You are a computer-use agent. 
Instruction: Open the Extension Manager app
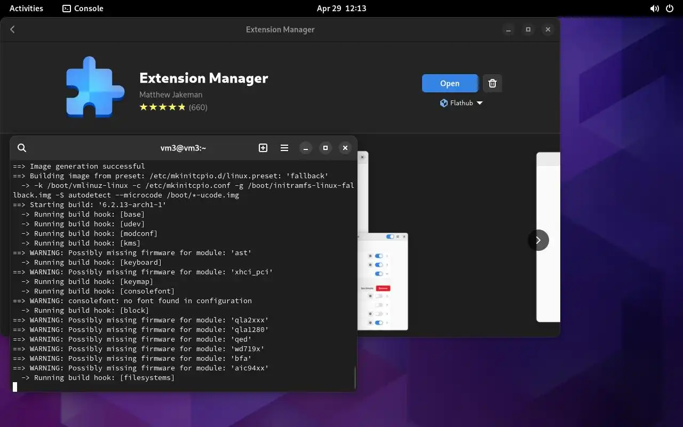point(450,83)
